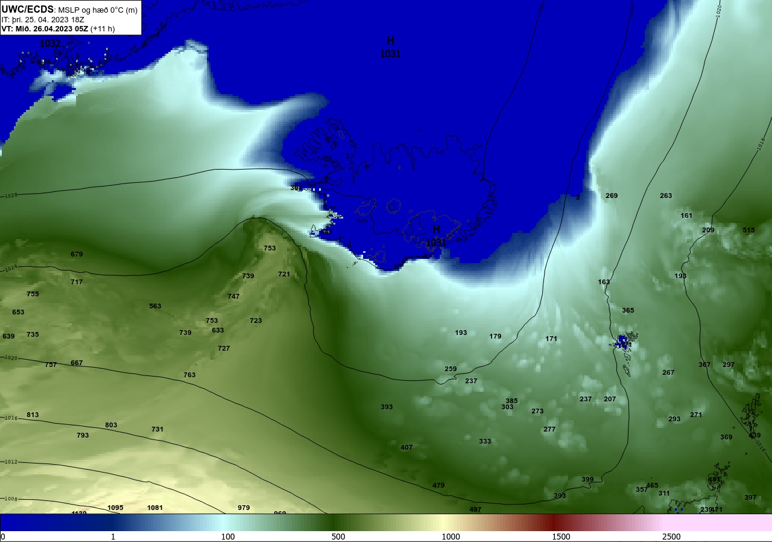Click the 1012 isobar label on the left
This screenshot has height=542, width=772.
pyautogui.click(x=11, y=462)
